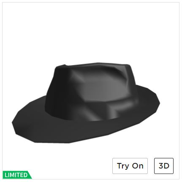This screenshot has height=182, width=182.
Task: Select the black fedora hat thumbnail
Action: coord(86,103)
